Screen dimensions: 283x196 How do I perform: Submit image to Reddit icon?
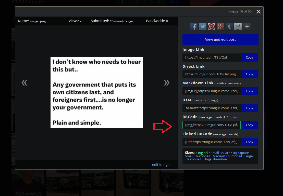click(x=238, y=26)
